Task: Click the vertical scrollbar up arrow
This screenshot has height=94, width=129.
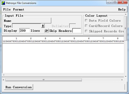Action: [x=126, y=14]
